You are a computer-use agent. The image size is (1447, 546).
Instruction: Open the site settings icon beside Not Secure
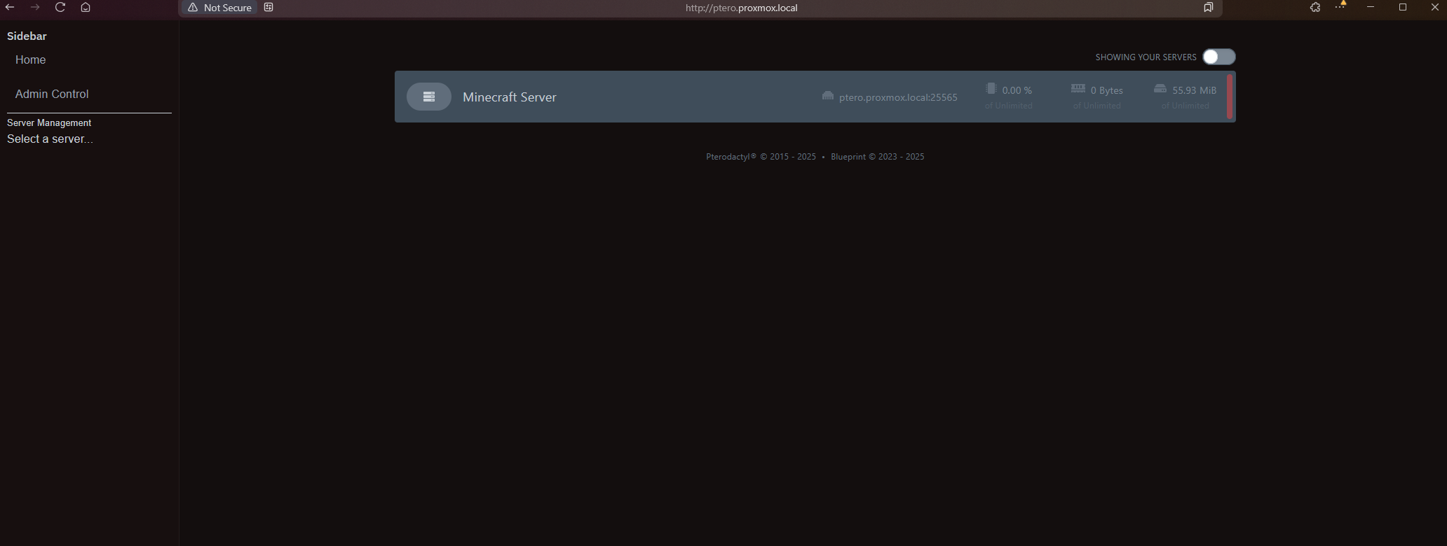(x=269, y=7)
